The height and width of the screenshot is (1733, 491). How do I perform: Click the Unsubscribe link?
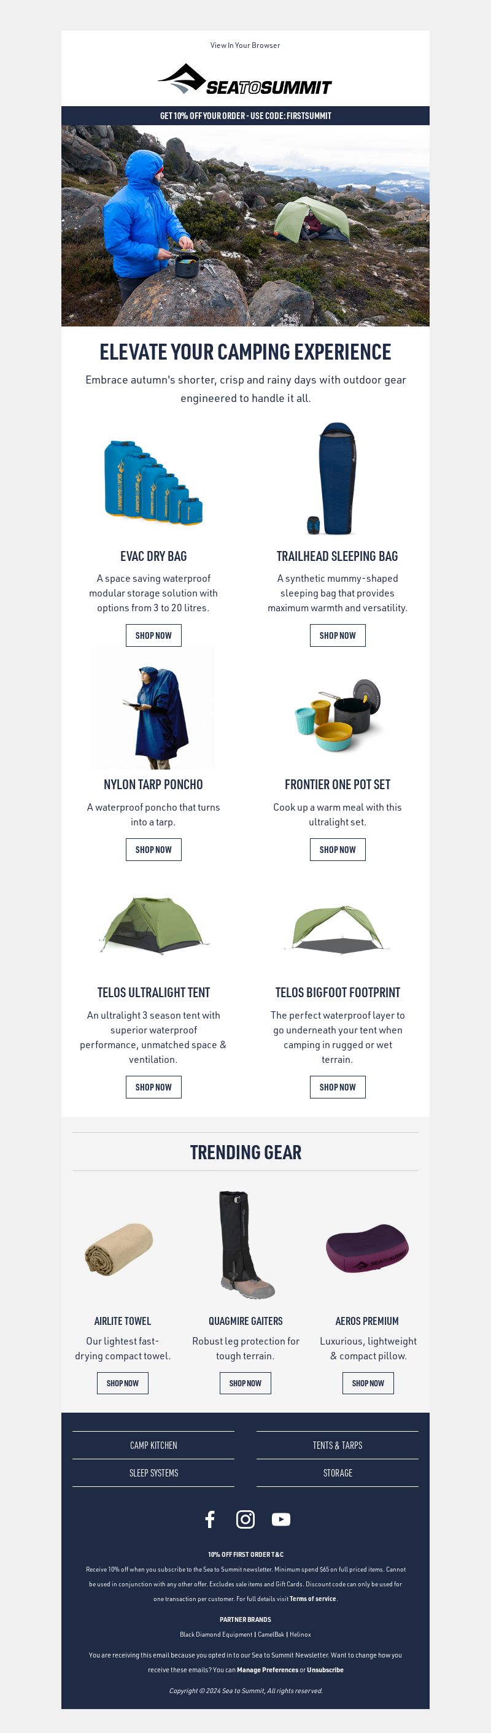[x=325, y=1669]
